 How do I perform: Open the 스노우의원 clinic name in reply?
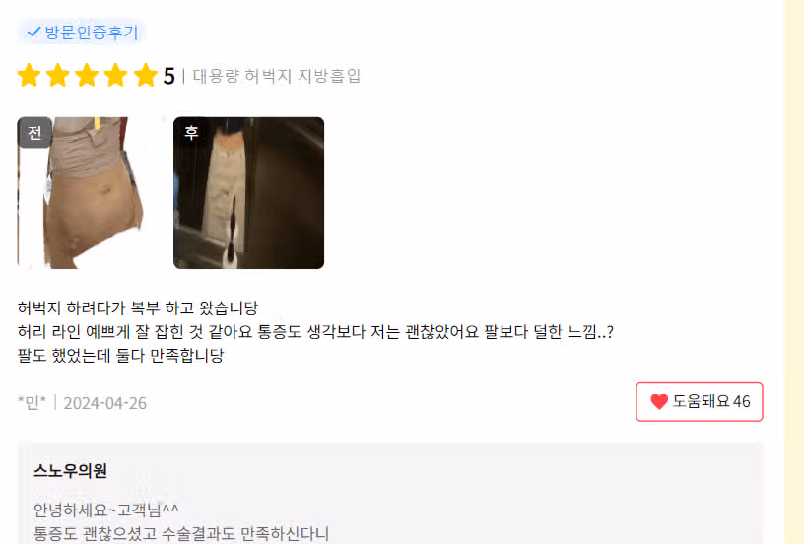pos(70,471)
